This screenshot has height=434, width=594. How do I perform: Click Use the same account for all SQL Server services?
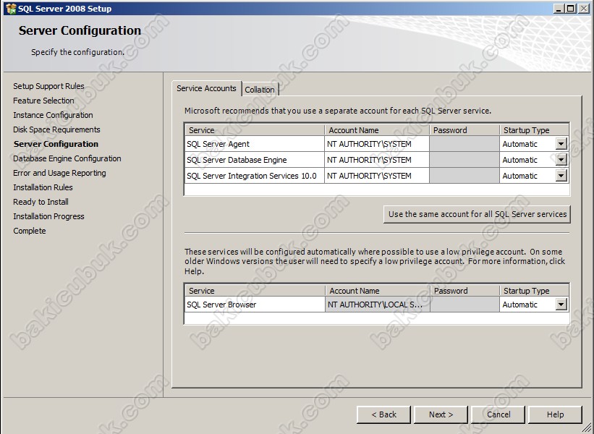click(x=477, y=214)
